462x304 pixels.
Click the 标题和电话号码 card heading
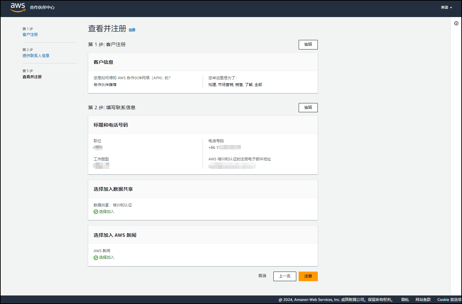click(x=111, y=125)
